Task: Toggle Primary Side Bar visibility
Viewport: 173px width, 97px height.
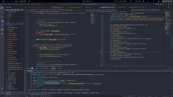Action: 158,4
